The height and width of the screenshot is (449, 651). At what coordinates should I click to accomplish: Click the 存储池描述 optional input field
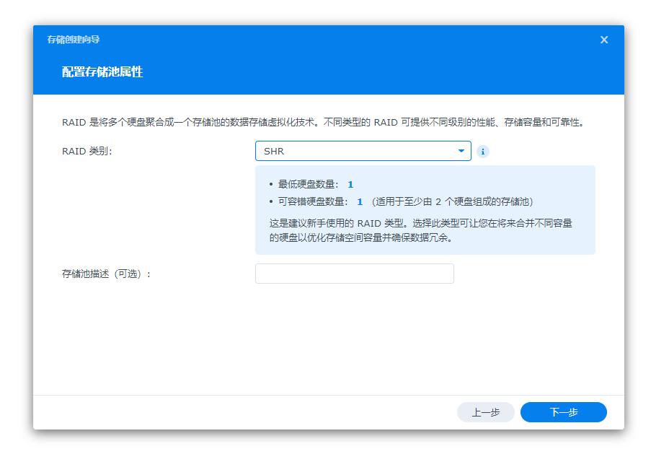click(x=355, y=274)
